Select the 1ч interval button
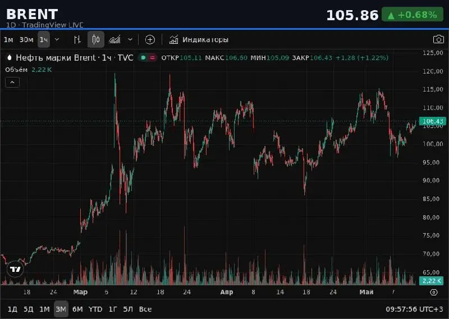The image size is (449, 319). (x=44, y=39)
